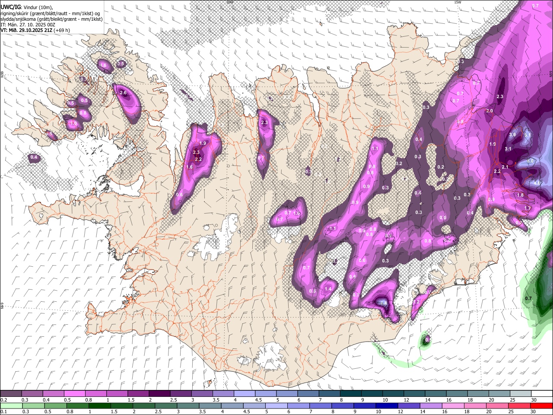Select the light lavender 4–4.5 swatch, top legend row
This screenshot has height=415, width=553.
click(244, 394)
